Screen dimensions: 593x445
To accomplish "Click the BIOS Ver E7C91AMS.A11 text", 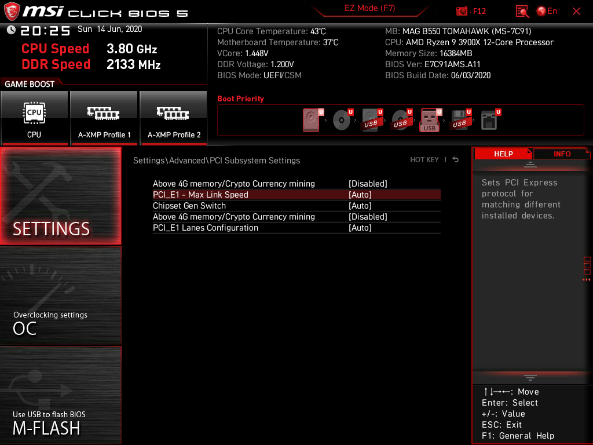I will click(433, 64).
